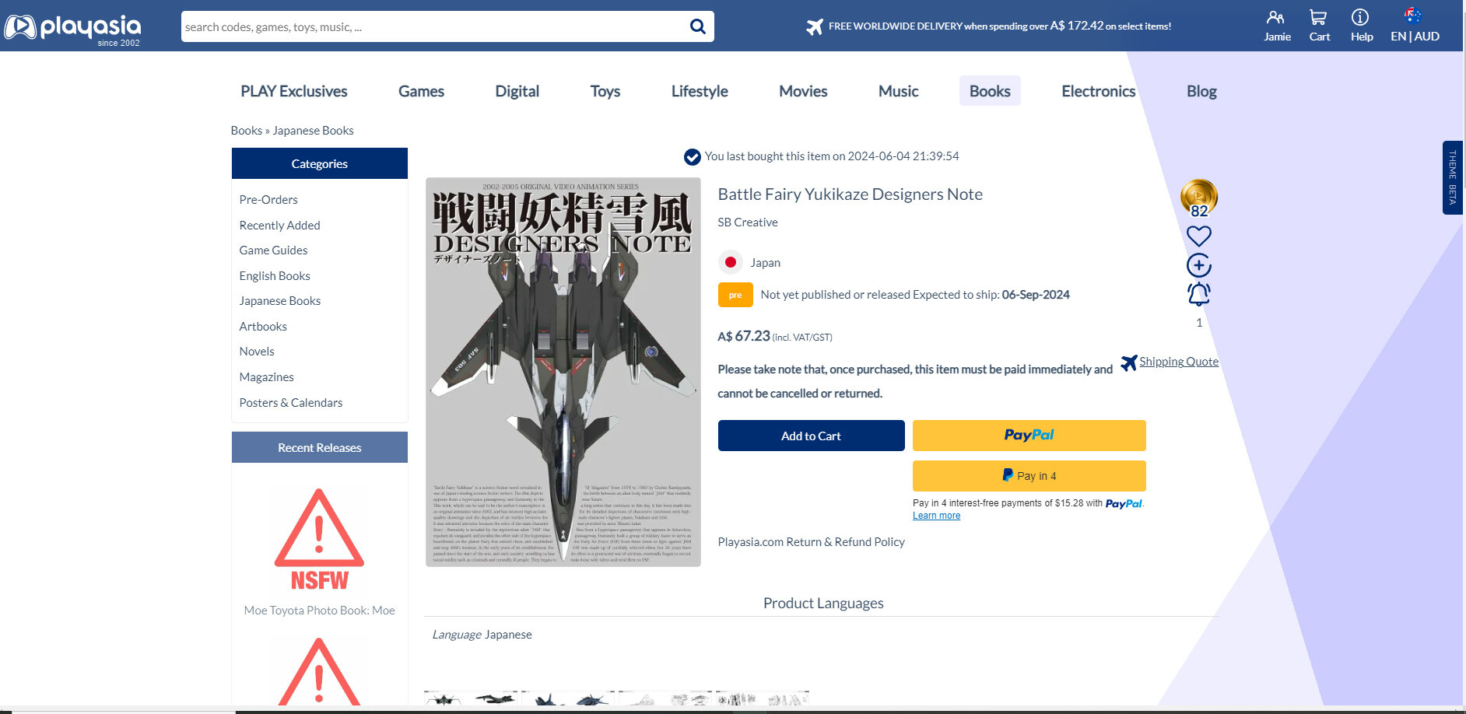The height and width of the screenshot is (714, 1466).
Task: Open Magazines category
Action: pyautogui.click(x=266, y=377)
